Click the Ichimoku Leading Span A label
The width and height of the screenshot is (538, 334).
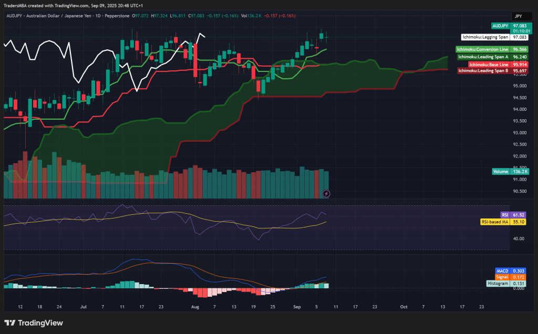pyautogui.click(x=483, y=57)
